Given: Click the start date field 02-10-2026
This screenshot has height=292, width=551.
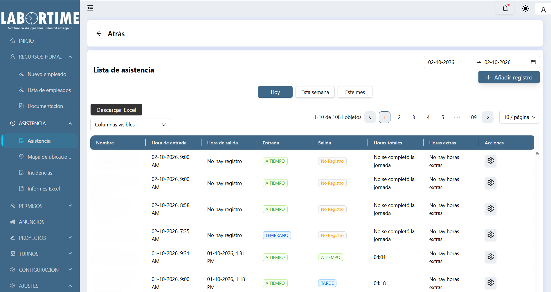Looking at the screenshot, I should coord(441,62).
